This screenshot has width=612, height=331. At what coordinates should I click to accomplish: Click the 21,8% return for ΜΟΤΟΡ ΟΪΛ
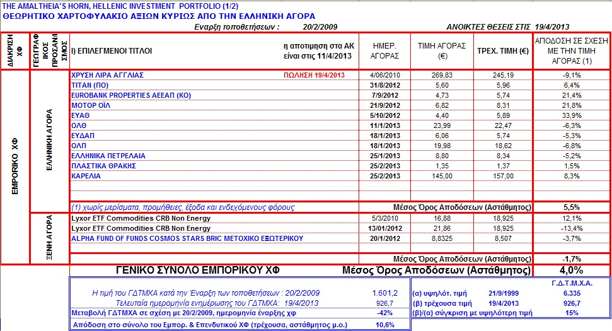coord(572,105)
